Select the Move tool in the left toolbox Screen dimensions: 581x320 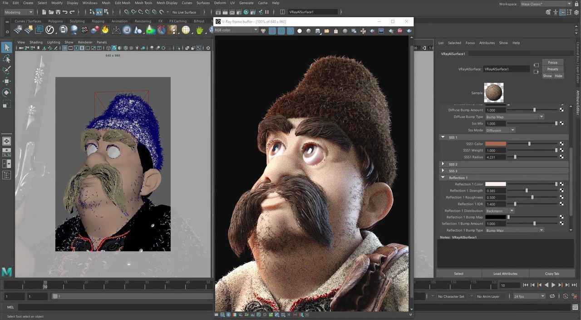[x=7, y=81]
